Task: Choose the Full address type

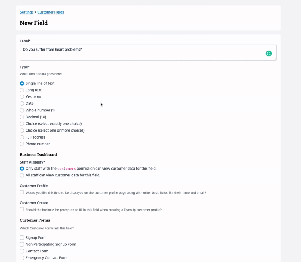Action: coord(22,137)
